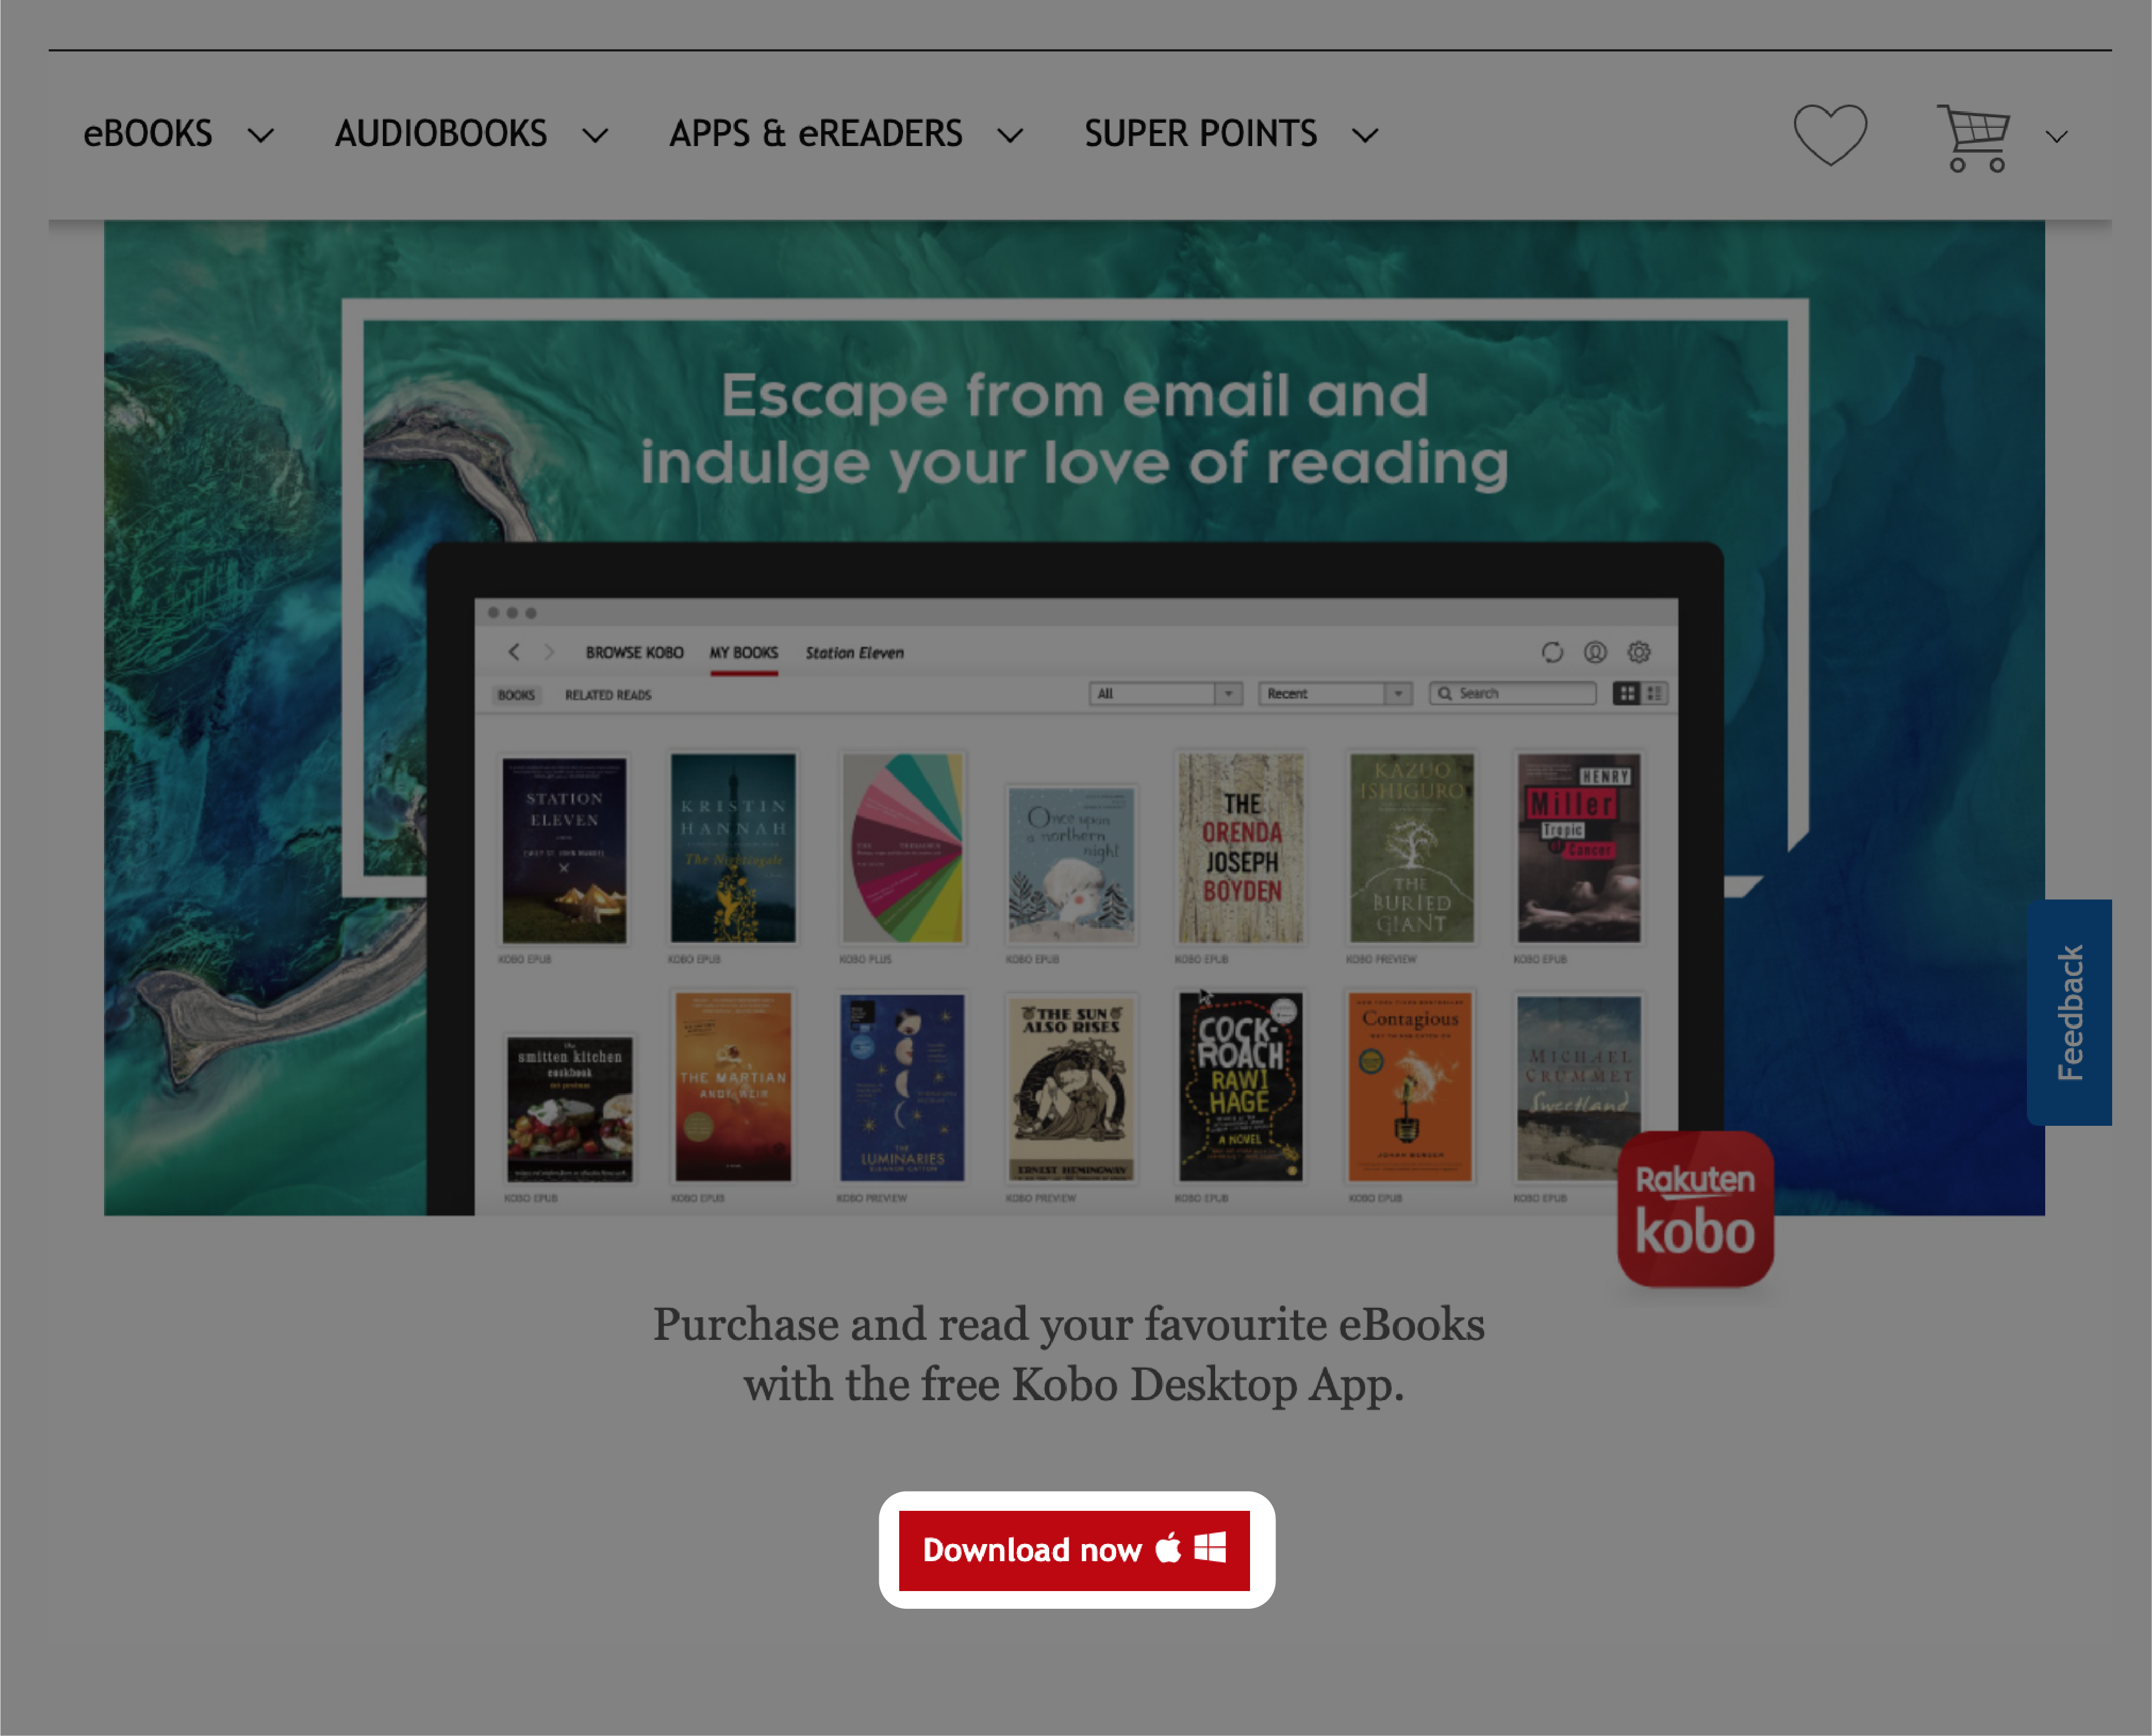Toggle the grid view icon in library

[x=1631, y=693]
